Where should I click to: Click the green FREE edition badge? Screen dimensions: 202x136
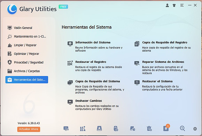63,7
